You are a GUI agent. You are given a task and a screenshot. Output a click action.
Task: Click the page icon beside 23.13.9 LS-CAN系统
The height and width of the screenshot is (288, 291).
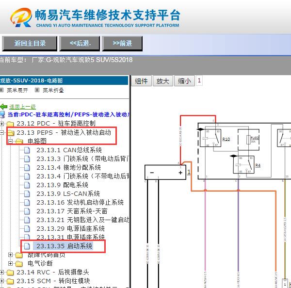click(27, 194)
